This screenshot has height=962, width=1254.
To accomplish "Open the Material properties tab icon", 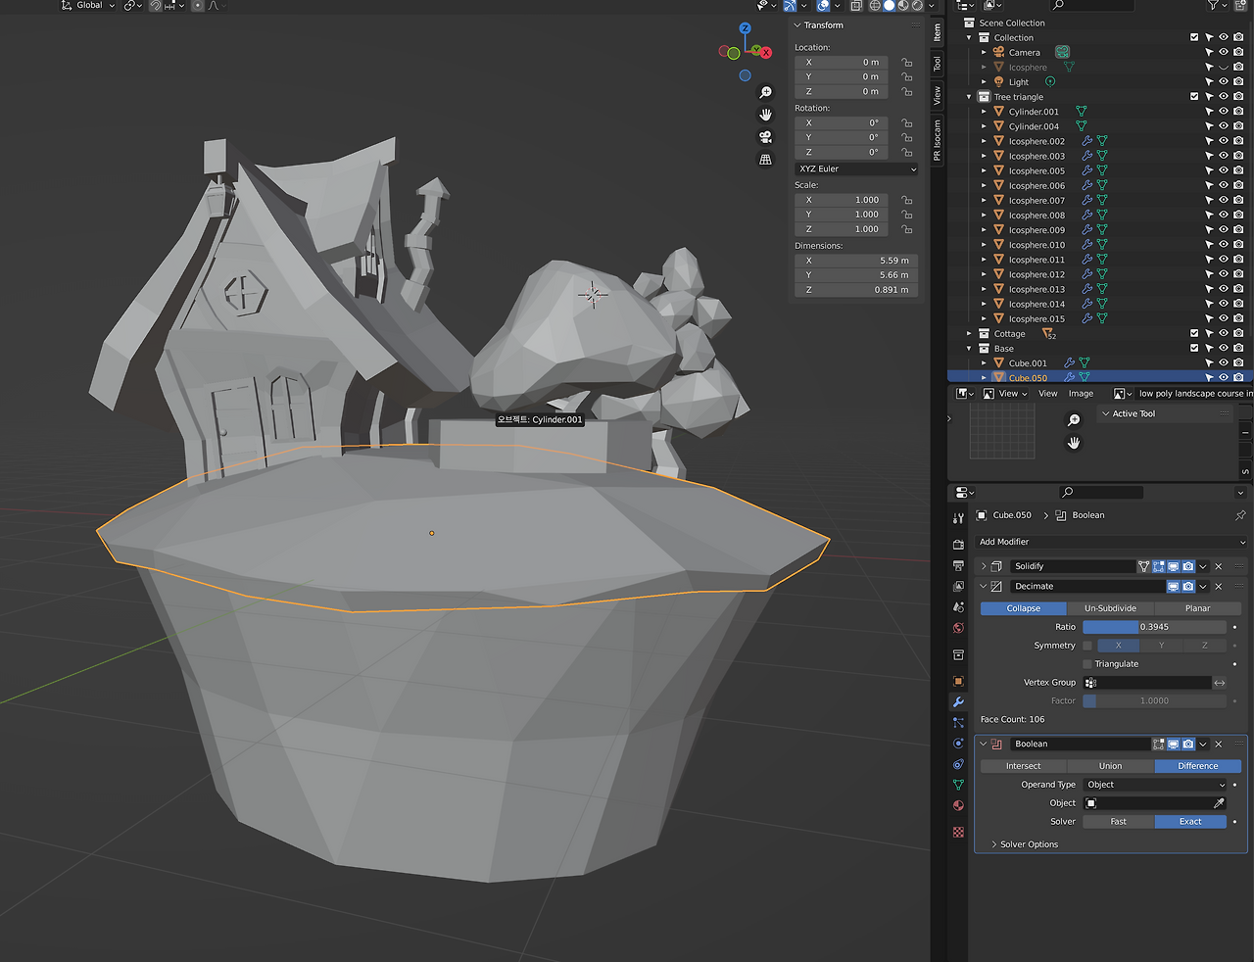I will [x=958, y=805].
